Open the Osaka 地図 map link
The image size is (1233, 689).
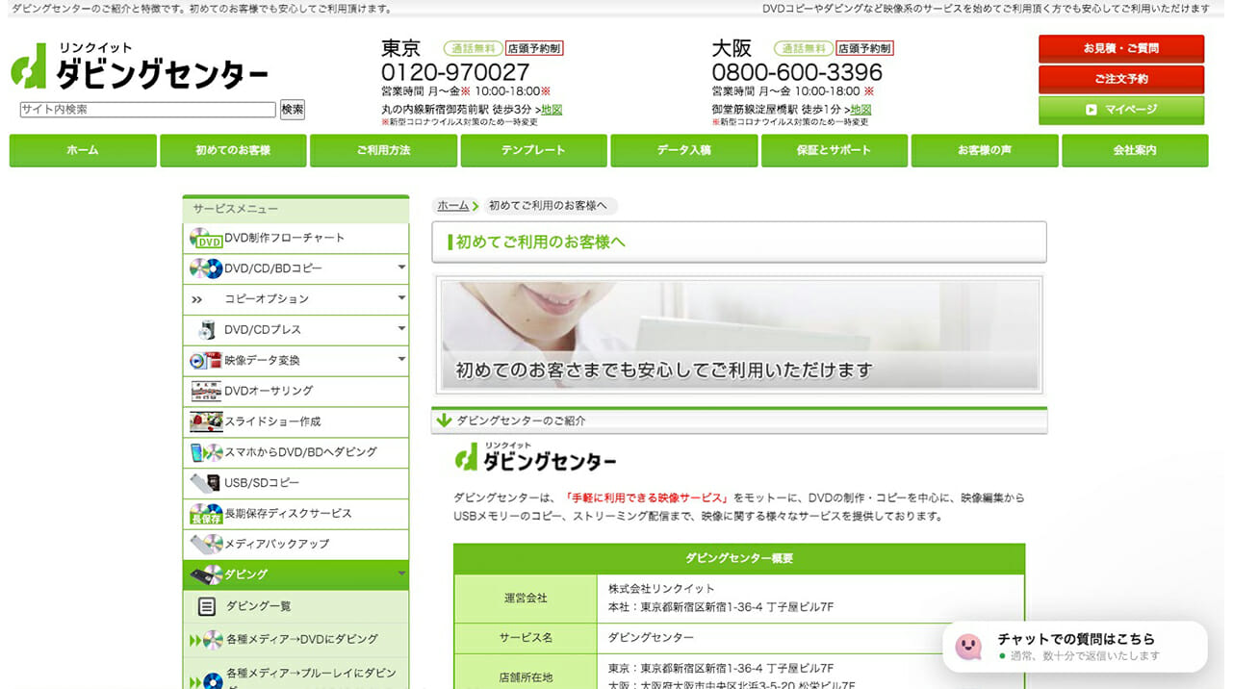tap(861, 110)
